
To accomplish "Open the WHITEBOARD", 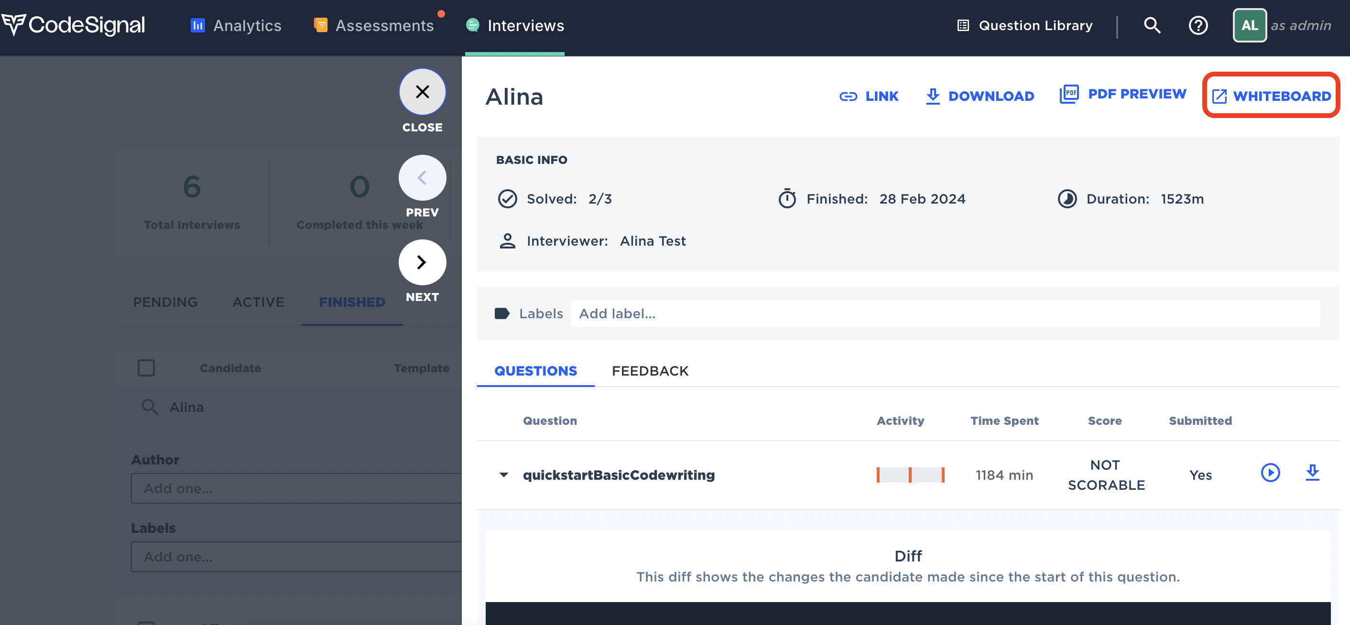I will [1271, 96].
